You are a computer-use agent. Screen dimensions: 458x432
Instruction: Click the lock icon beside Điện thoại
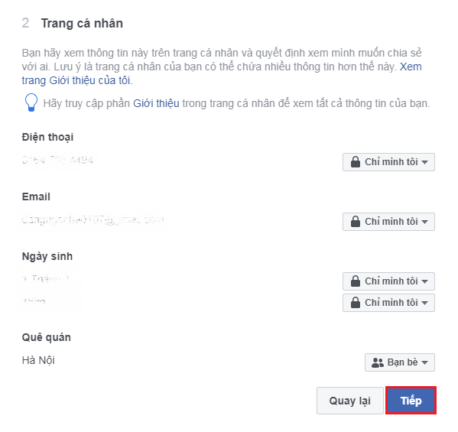coord(356,162)
